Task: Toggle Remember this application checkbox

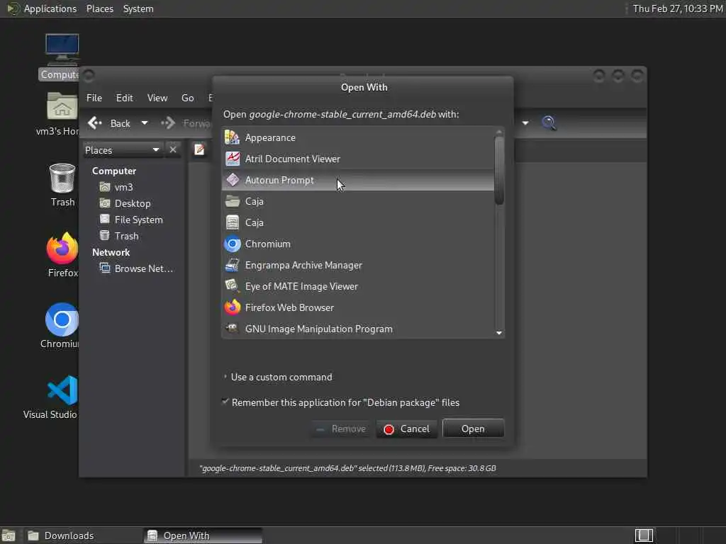Action: [225, 402]
